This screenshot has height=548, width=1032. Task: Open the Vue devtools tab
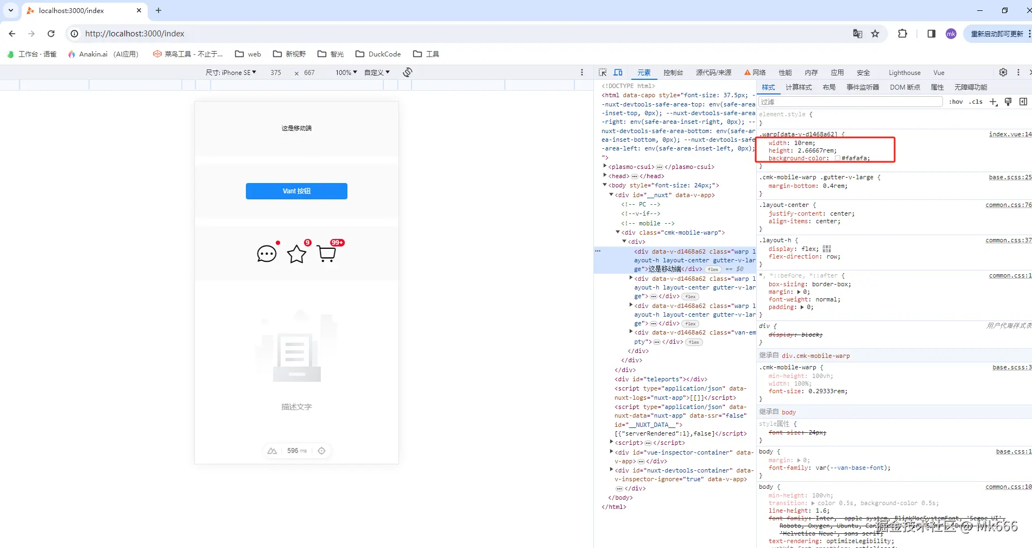pos(939,72)
